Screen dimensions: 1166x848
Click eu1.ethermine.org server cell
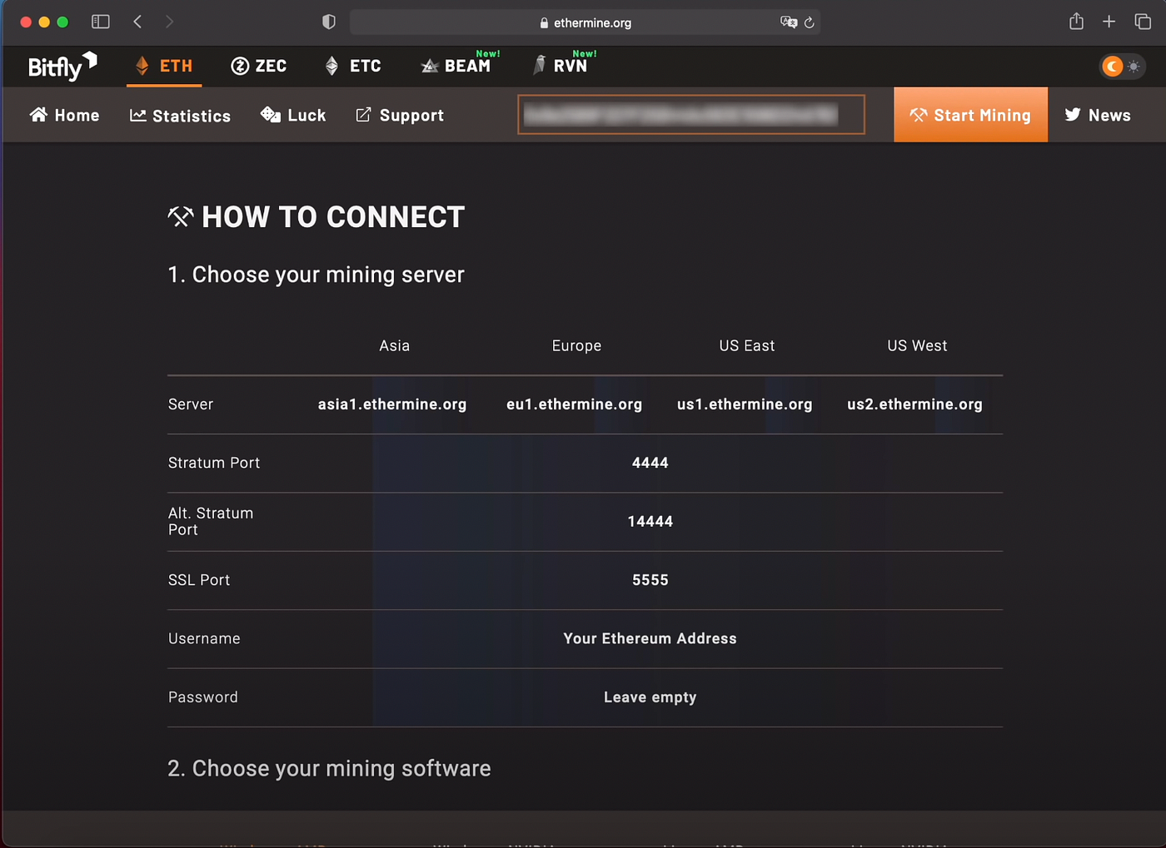tap(575, 404)
